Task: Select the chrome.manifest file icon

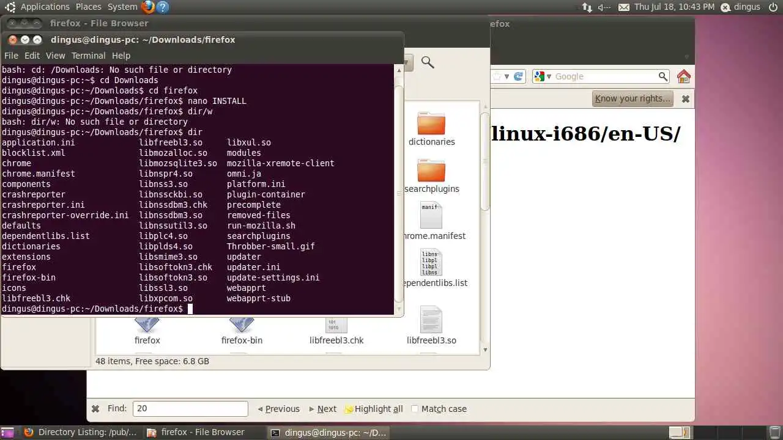Action: click(x=431, y=215)
